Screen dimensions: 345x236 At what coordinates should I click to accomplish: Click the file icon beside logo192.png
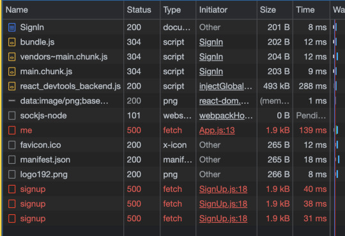[x=12, y=175]
